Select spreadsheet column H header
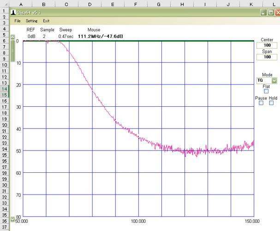 point(182,4)
